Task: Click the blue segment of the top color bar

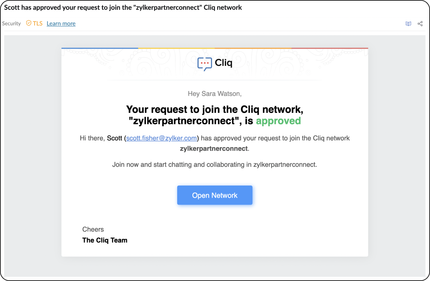Action: tap(100, 48)
